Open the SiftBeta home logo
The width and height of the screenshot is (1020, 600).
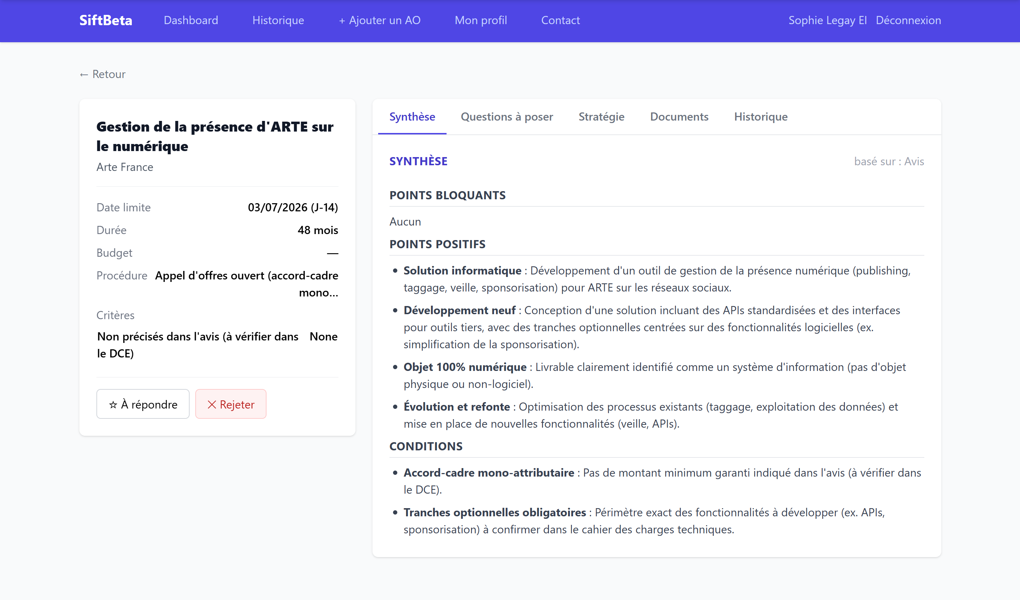tap(106, 20)
